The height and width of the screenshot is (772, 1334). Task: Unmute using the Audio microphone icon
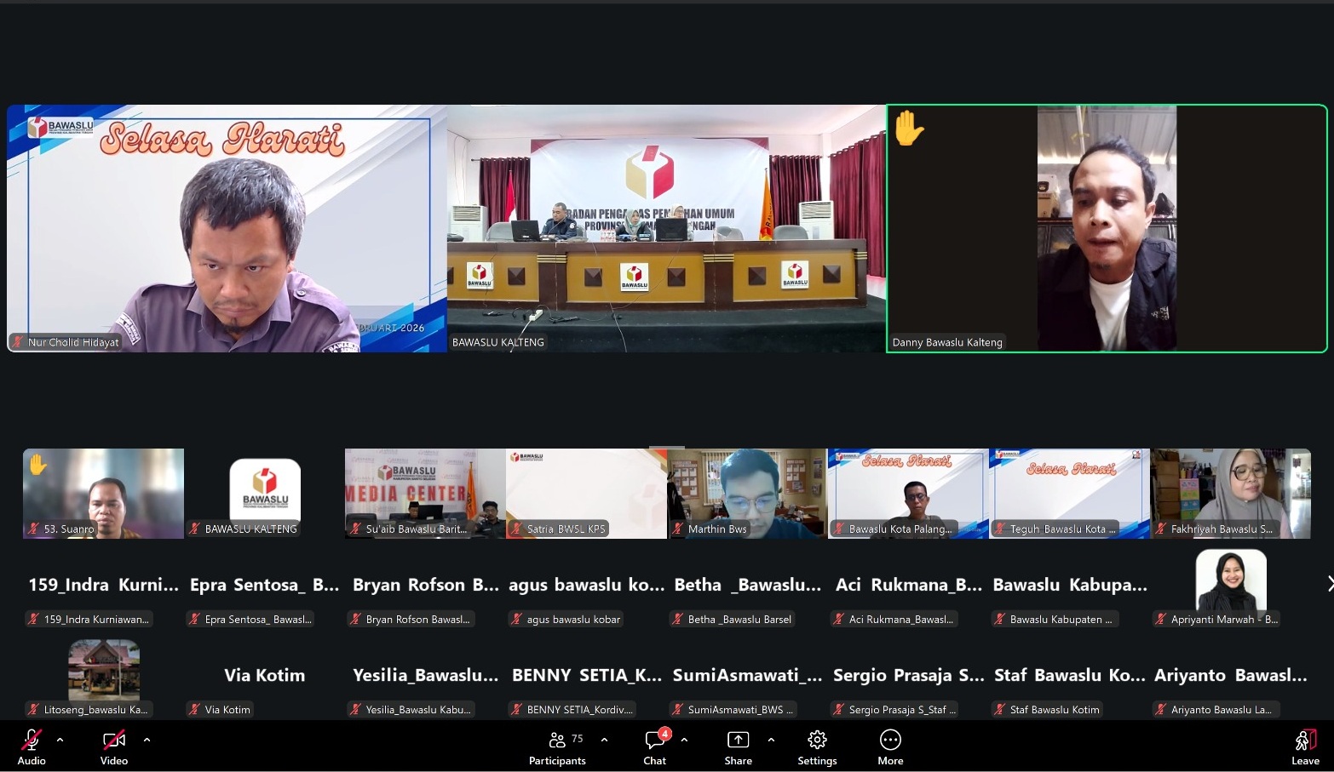(32, 740)
